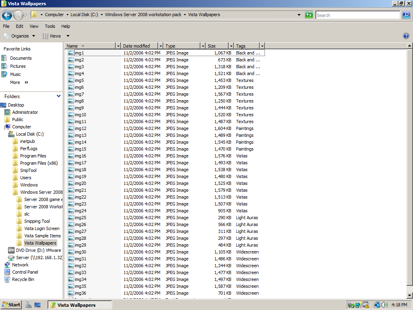The height and width of the screenshot is (310, 413).
Task: Click inside the Search input box
Action: 357,15
